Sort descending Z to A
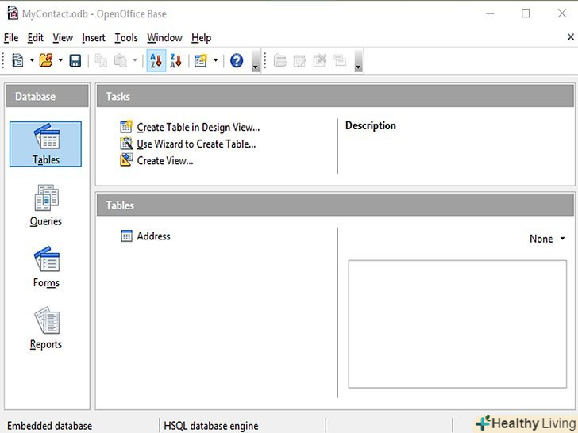578x433 pixels. [175, 60]
